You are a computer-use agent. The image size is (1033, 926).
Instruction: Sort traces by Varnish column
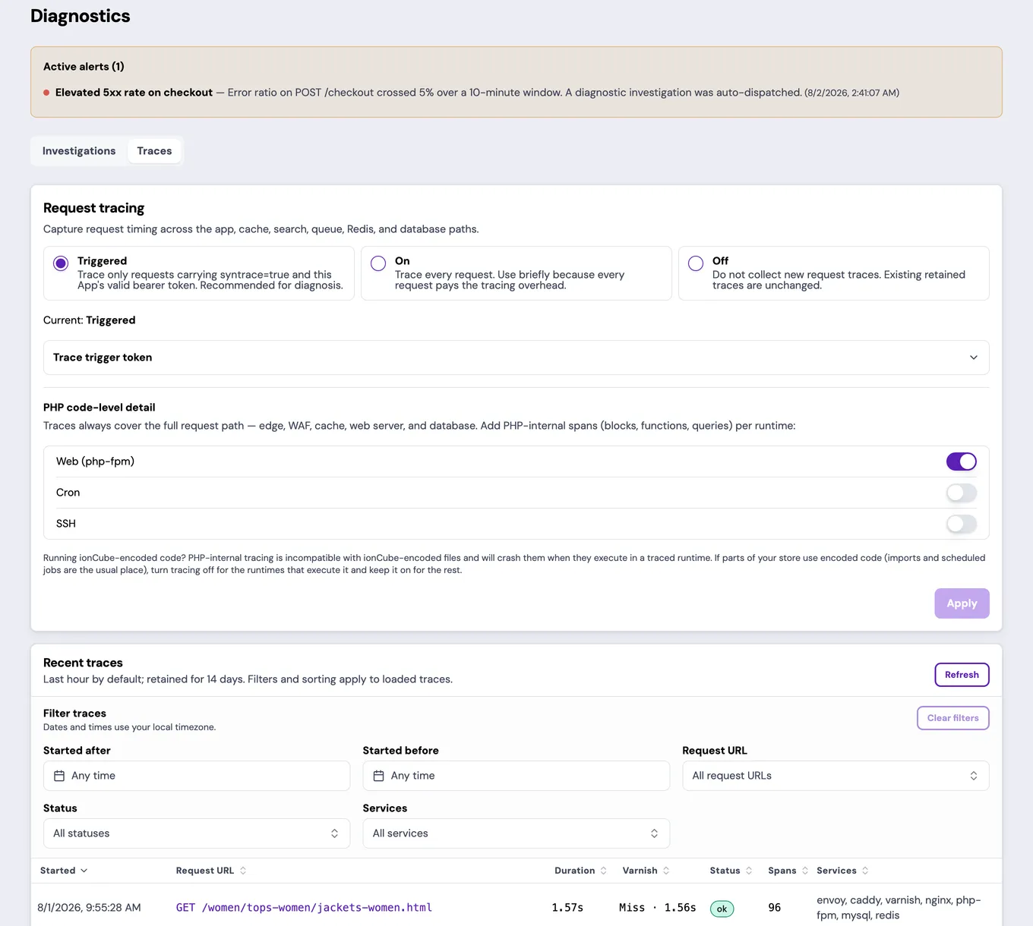coord(646,871)
